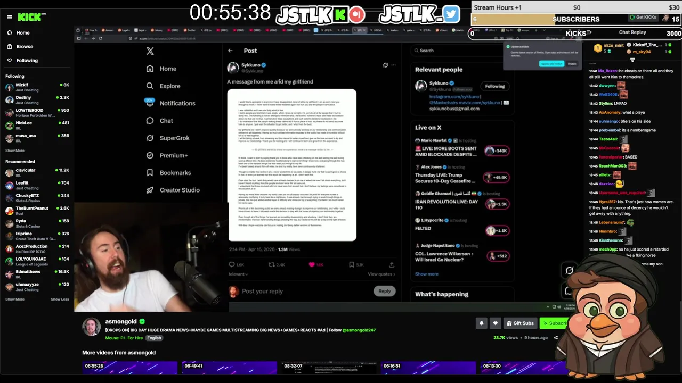Click asmongold's verified badge
This screenshot has width=682, height=383.
click(x=142, y=322)
